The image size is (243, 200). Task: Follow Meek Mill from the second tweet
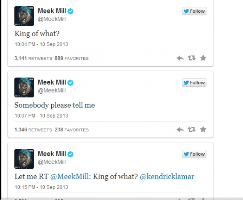click(x=194, y=83)
